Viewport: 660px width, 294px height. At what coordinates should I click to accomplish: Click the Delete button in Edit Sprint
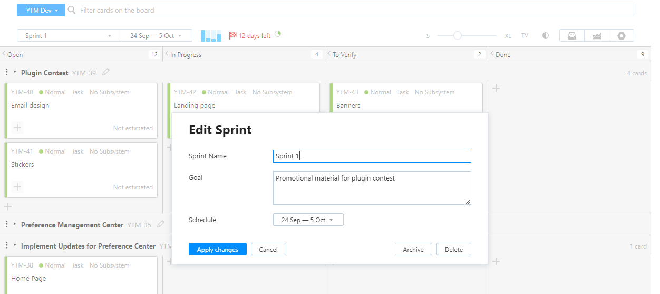453,250
